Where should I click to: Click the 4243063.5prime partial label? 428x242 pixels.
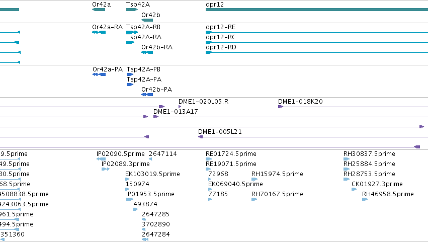point(24,204)
